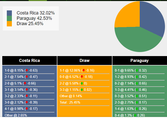The height and width of the screenshot is (118, 167).
Task: Click the orange Draw legend swatch
Action: pos(9,24)
